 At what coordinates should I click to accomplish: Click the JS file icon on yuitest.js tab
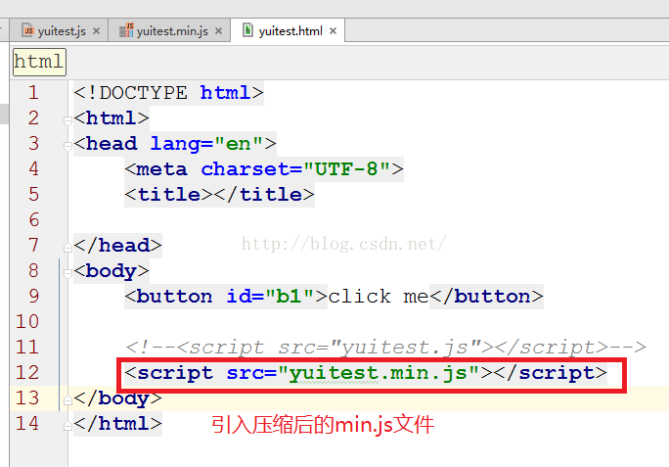click(28, 30)
